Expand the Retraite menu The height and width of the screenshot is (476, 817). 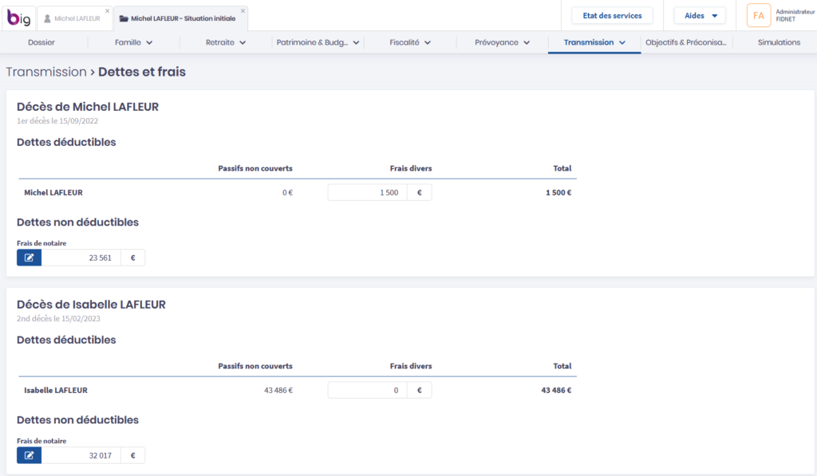pos(226,42)
